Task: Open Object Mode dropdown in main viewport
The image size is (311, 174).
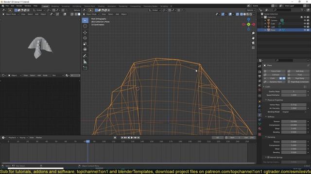Action: (x=91, y=14)
